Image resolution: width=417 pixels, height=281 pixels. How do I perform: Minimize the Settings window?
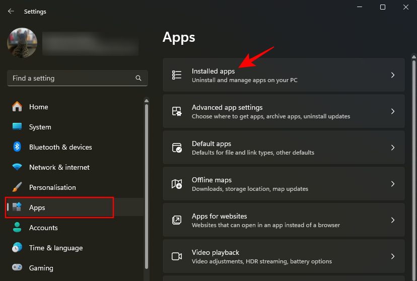[360, 7]
